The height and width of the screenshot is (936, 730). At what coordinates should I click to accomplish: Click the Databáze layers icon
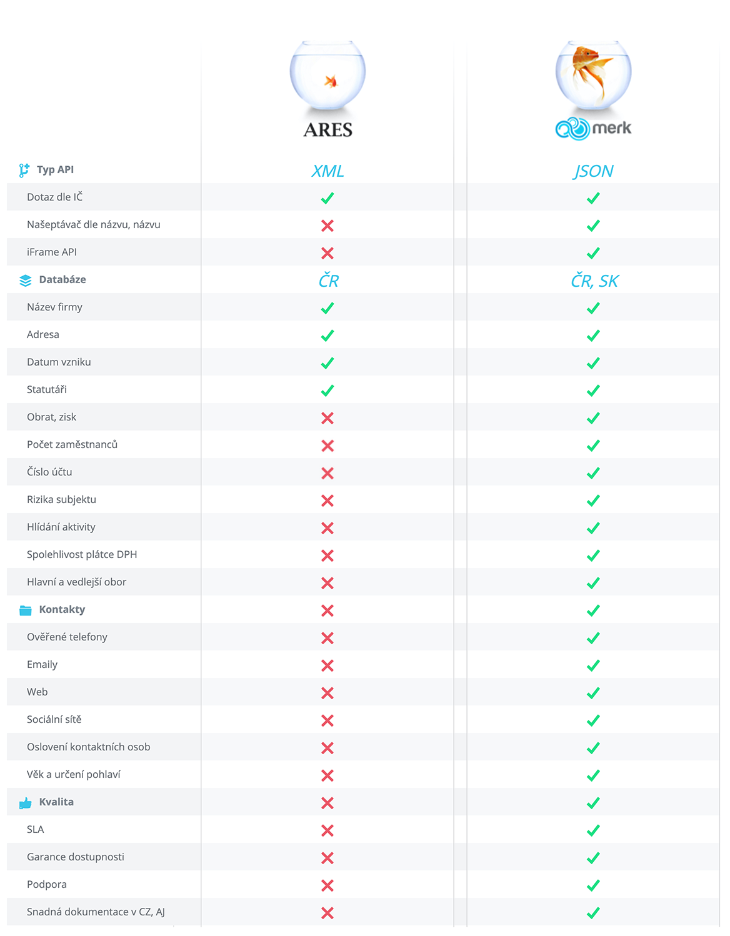(x=25, y=280)
